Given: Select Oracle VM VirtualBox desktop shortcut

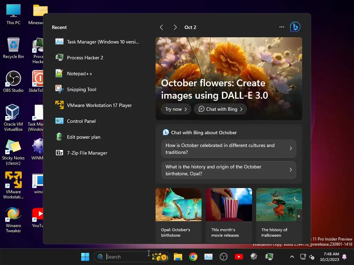Looking at the screenshot, I should (13, 118).
